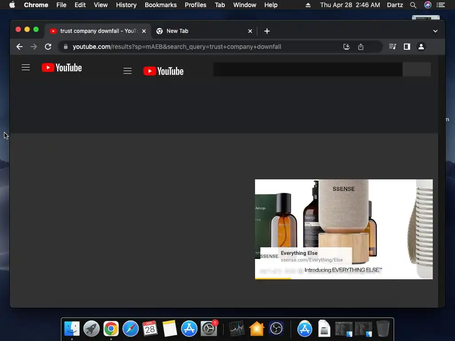Open the File menu
The height and width of the screenshot is (341, 455).
61,5
